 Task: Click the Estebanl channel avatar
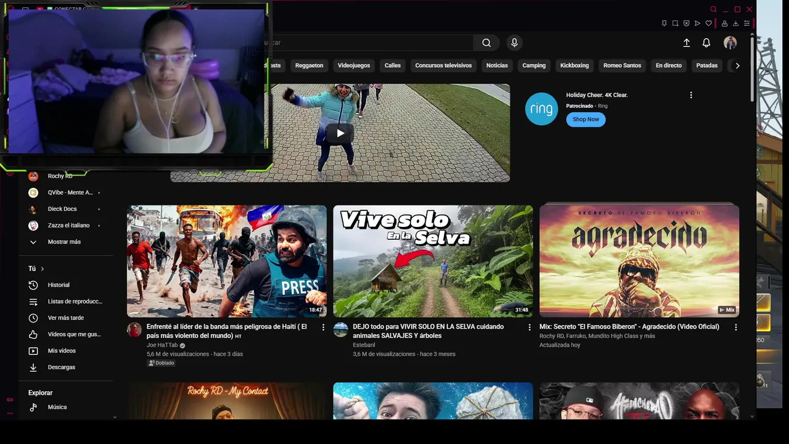(340, 329)
